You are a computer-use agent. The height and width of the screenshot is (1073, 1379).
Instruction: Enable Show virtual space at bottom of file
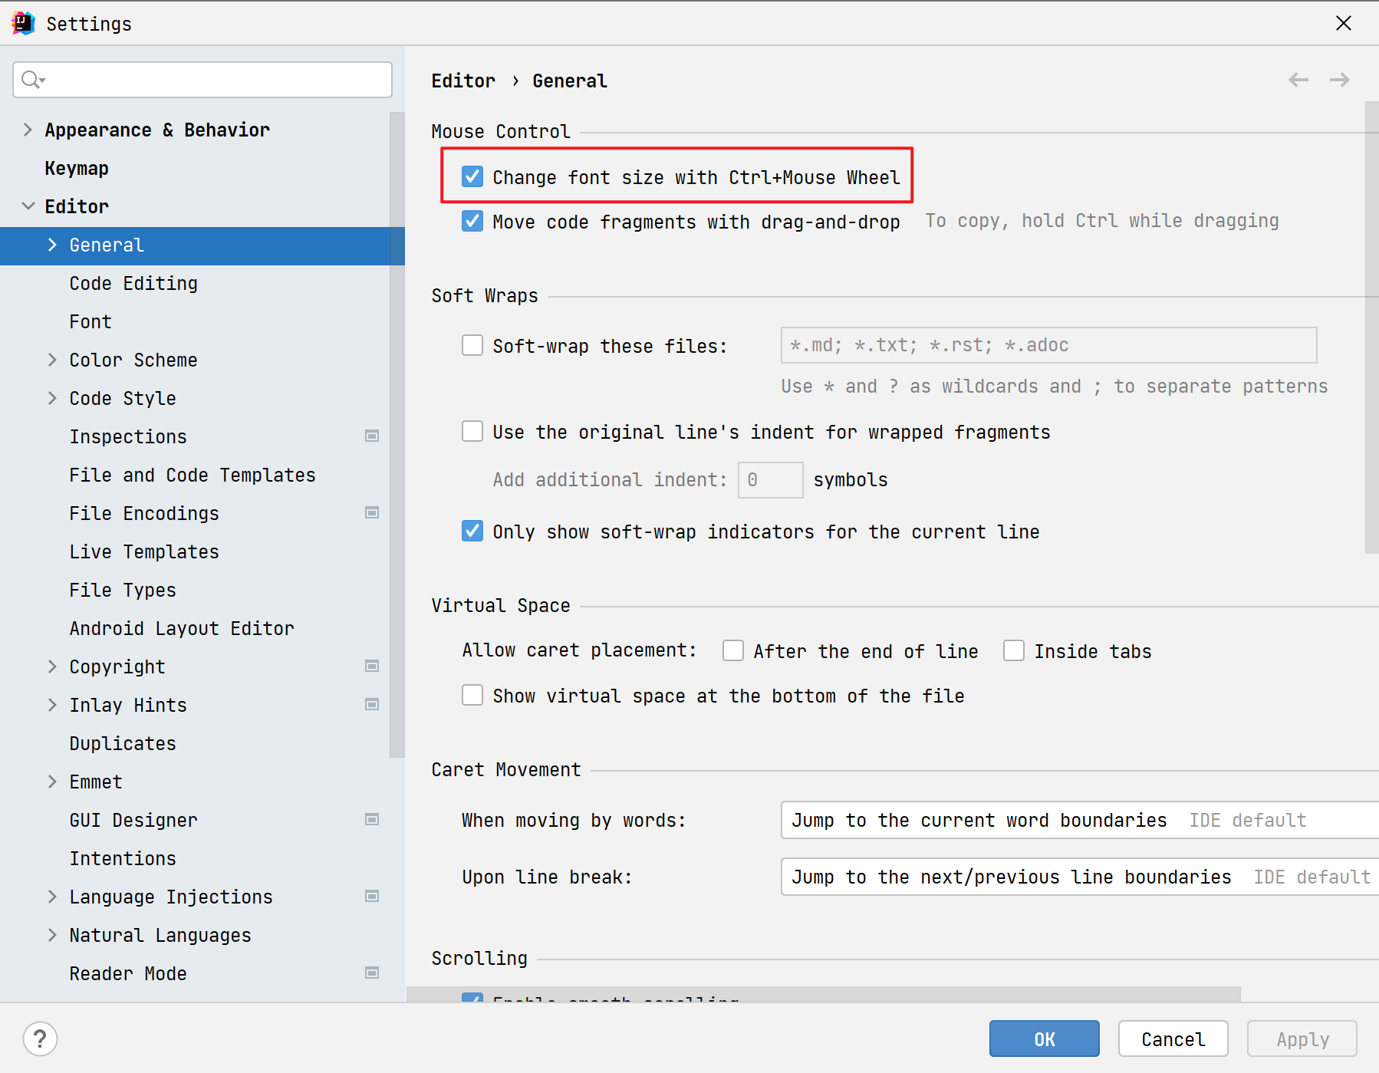coord(472,695)
